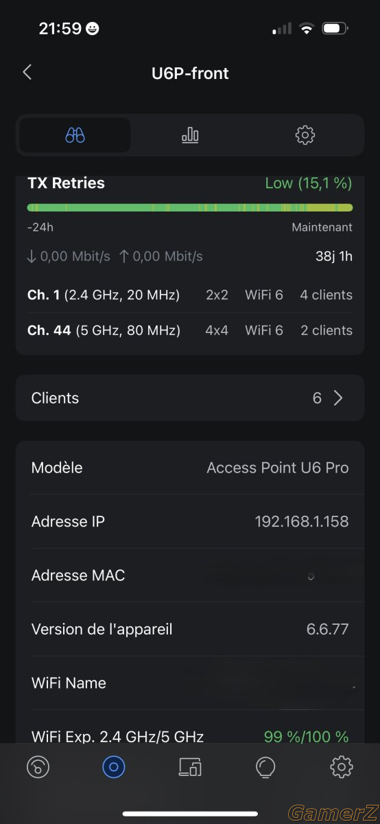Select the binoculars overview tab
The height and width of the screenshot is (824, 380).
click(x=75, y=135)
